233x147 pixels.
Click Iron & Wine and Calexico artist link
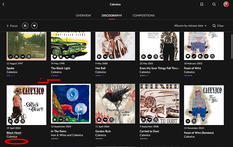click(x=67, y=135)
